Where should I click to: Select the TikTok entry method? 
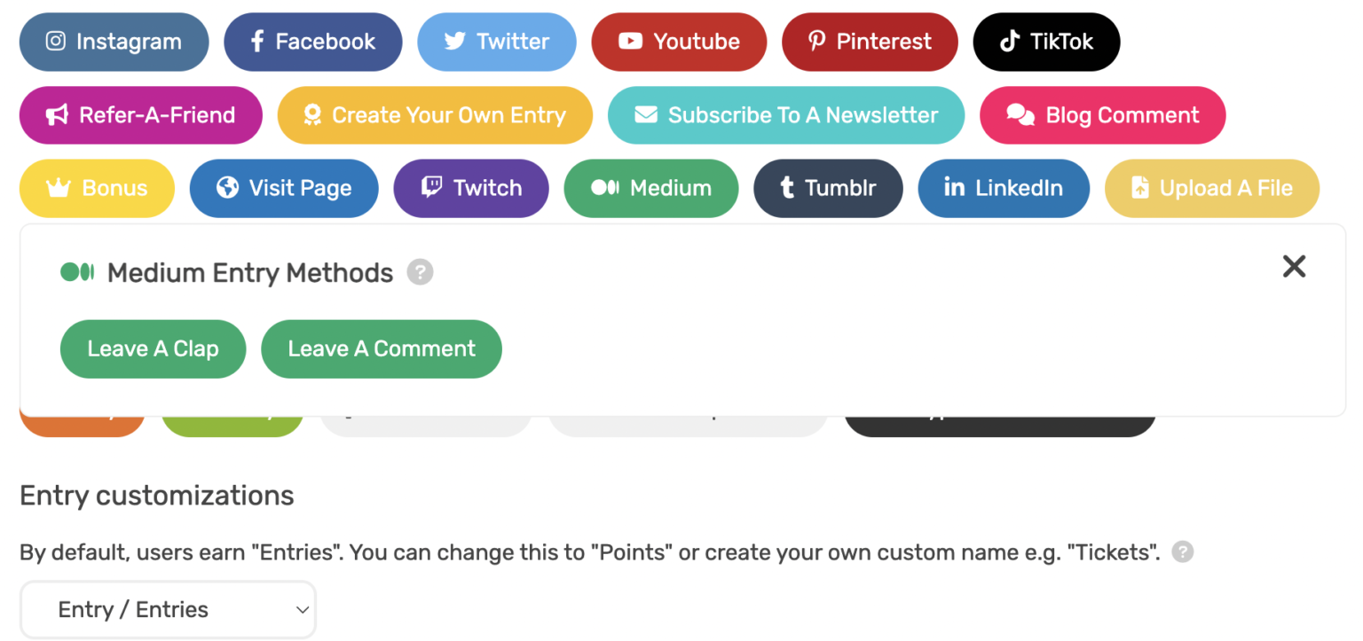pyautogui.click(x=1046, y=42)
